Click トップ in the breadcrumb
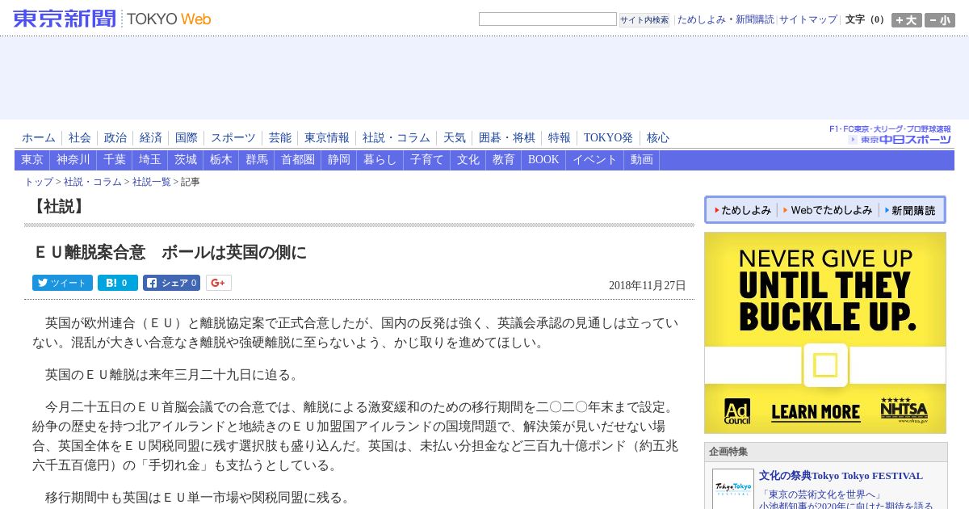Image resolution: width=969 pixels, height=509 pixels. (39, 182)
